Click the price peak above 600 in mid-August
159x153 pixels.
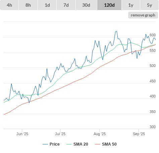(116, 31)
